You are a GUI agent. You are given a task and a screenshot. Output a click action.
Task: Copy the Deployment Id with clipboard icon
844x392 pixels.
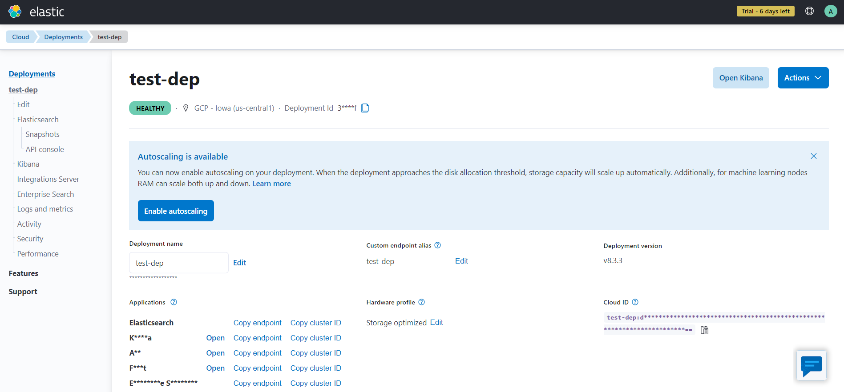click(365, 108)
